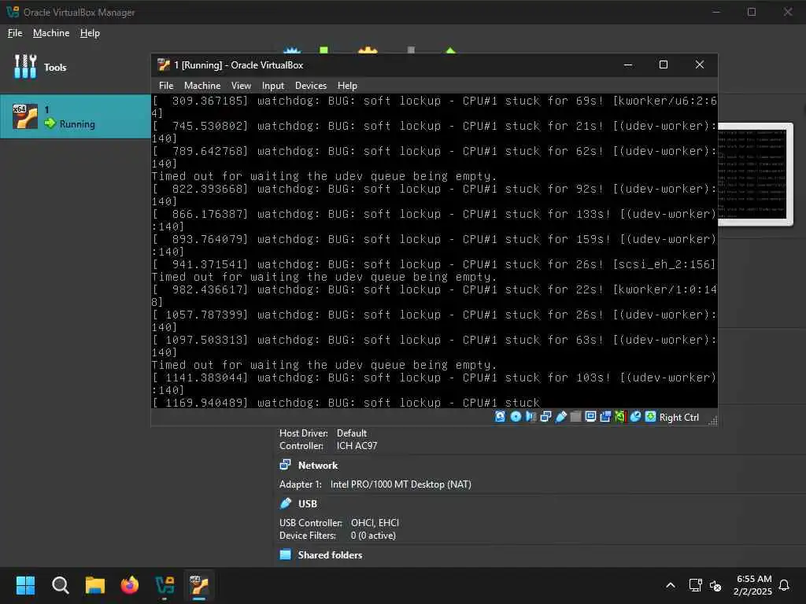Click the Shared folders section icon
This screenshot has width=806, height=604.
pyautogui.click(x=285, y=554)
